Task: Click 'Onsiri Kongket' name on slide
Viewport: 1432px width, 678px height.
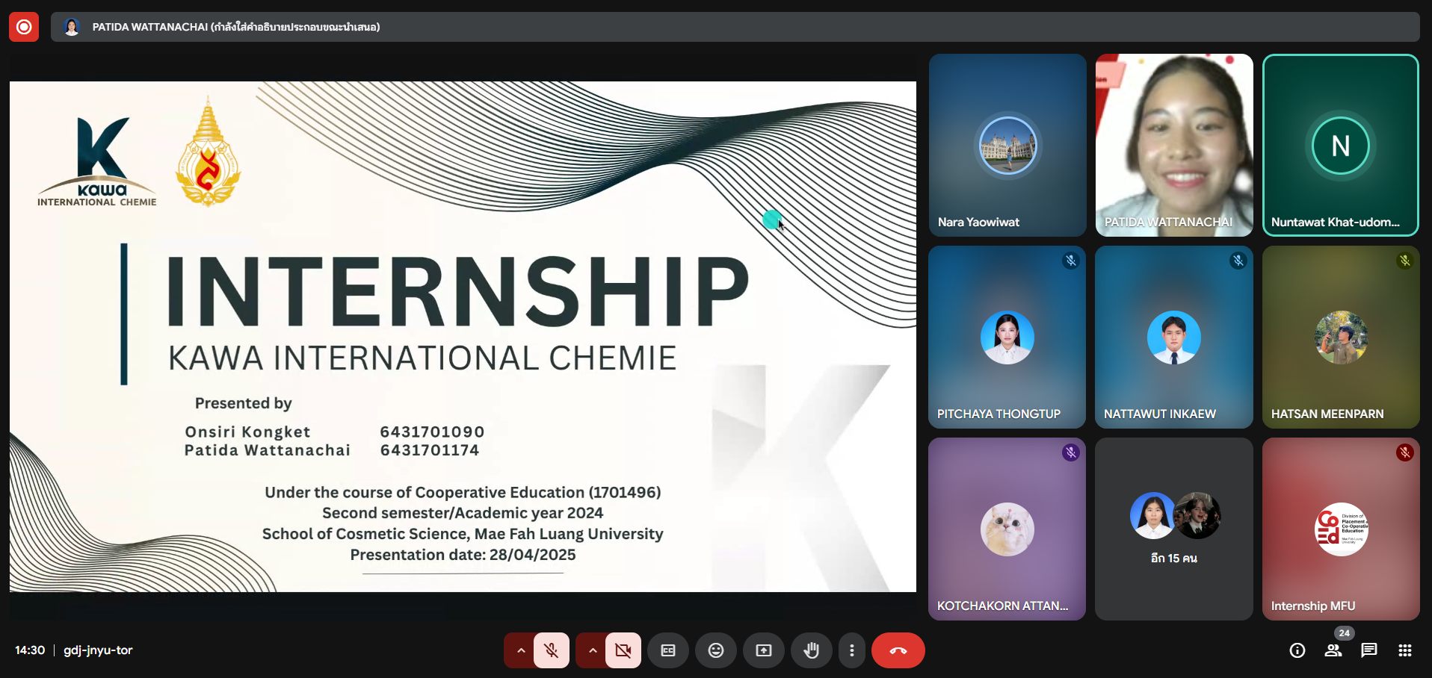Action: tap(247, 432)
